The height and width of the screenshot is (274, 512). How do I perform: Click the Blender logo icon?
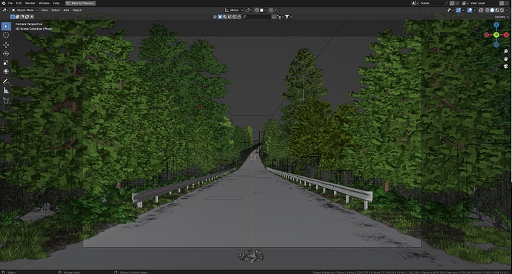[3, 3]
